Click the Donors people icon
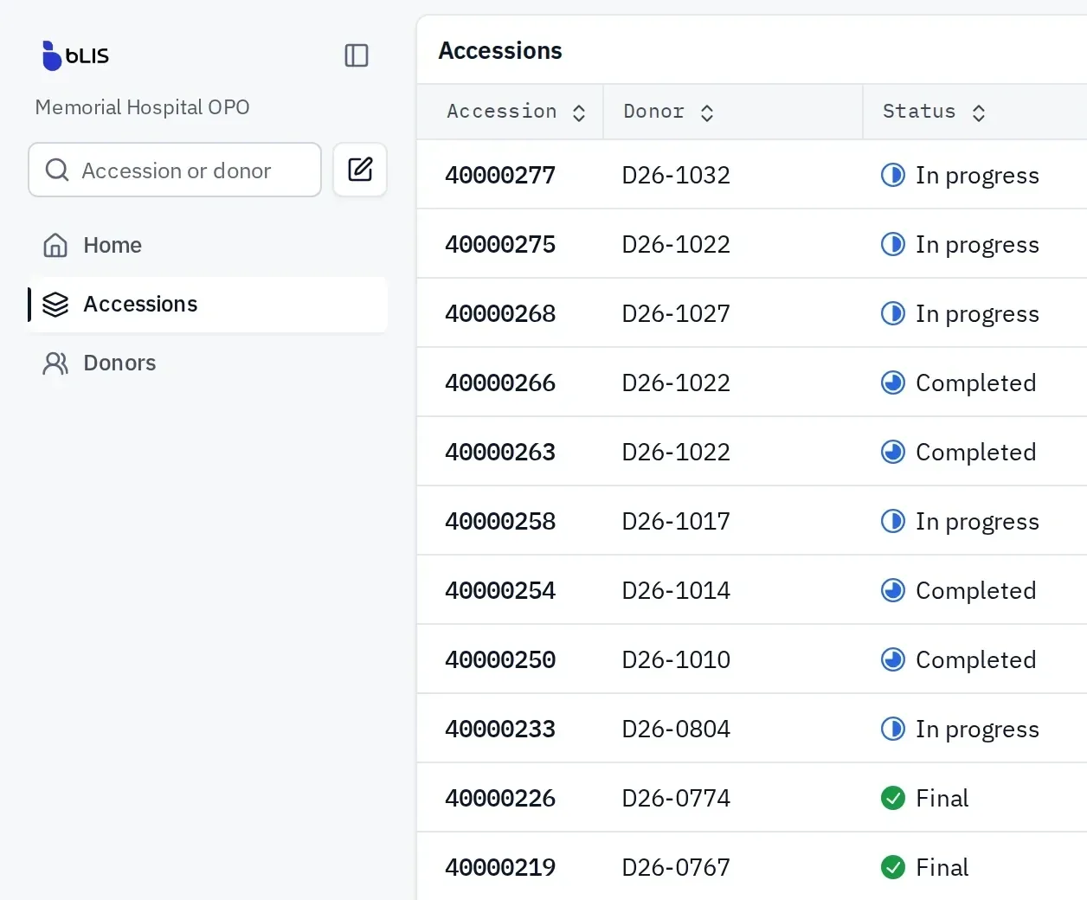The width and height of the screenshot is (1087, 900). pyautogui.click(x=55, y=363)
